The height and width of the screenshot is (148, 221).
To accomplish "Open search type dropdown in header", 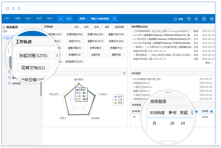I will 84,19.
